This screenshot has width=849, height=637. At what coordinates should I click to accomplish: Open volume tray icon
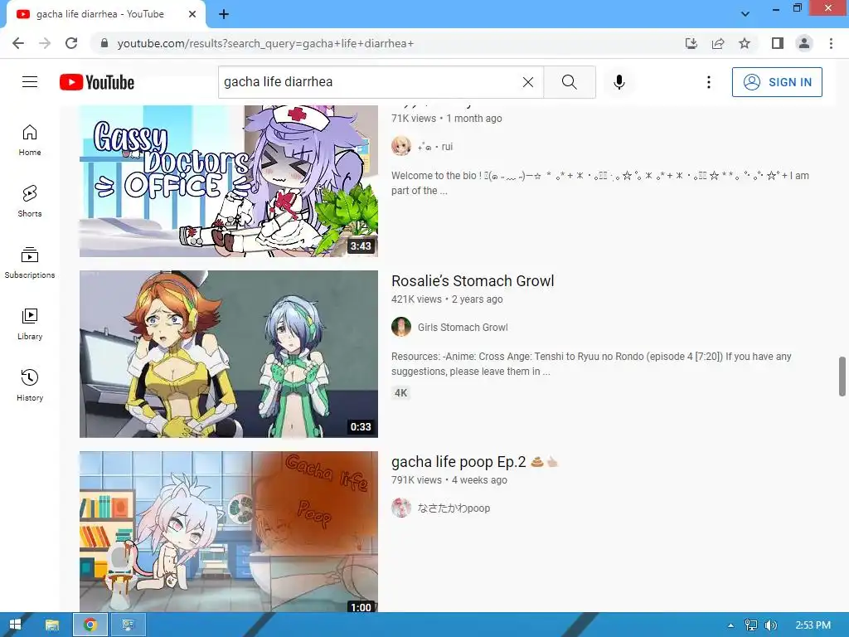point(771,625)
